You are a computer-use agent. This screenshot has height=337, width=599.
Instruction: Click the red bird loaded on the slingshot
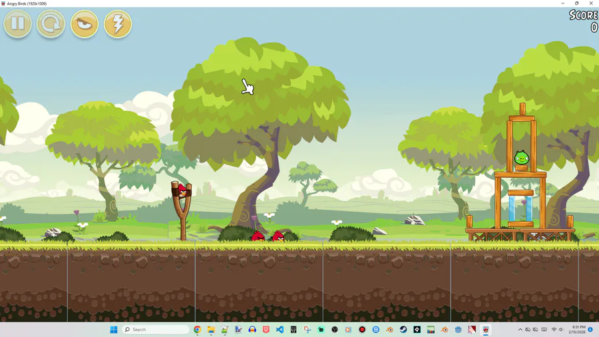pyautogui.click(x=183, y=190)
